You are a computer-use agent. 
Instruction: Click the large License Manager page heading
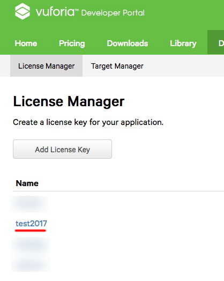(x=69, y=101)
